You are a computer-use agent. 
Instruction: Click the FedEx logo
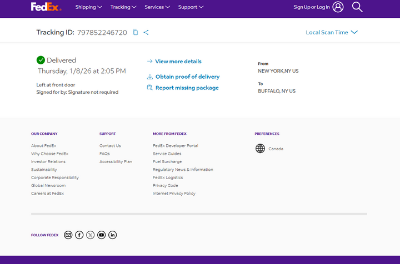tap(46, 7)
